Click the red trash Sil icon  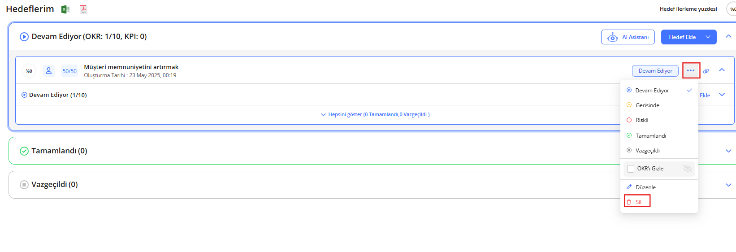629,202
